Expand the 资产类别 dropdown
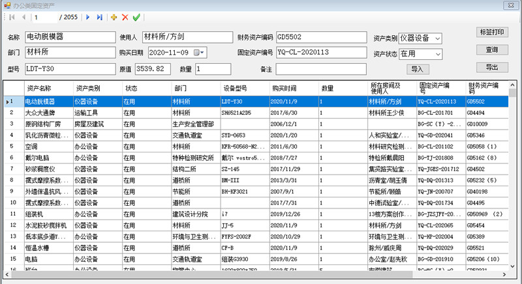 [436, 38]
